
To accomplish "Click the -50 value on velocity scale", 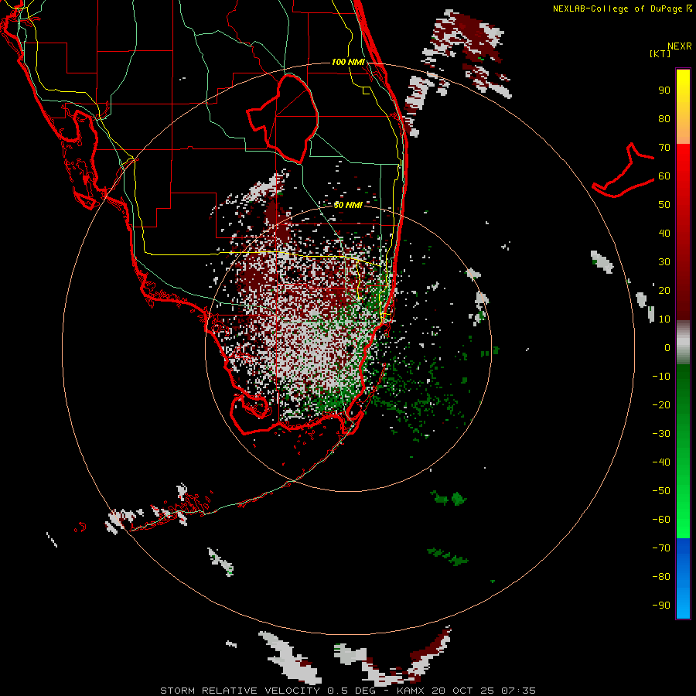I will [661, 491].
